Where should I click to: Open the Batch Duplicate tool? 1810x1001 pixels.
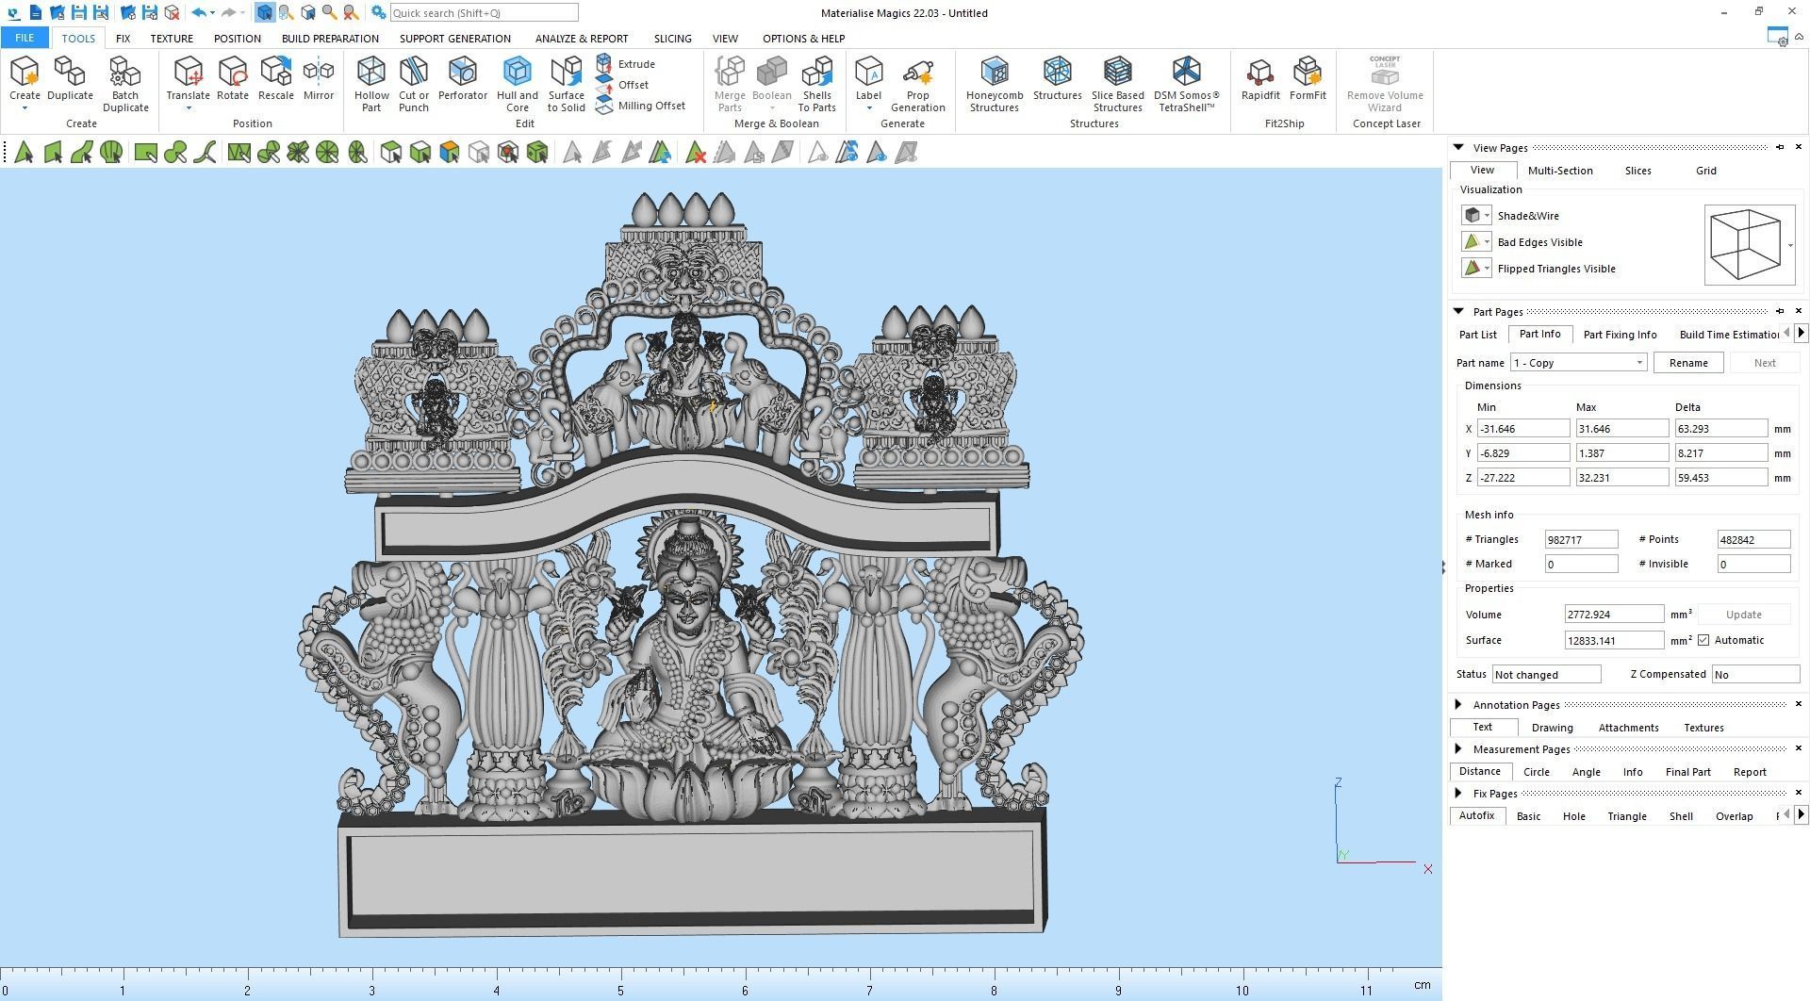tap(125, 84)
